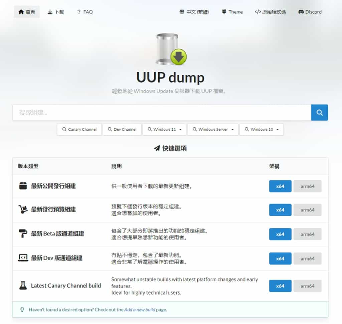This screenshot has height=324, width=342.
Task: Click the 最新 Dev 版通道組建 row title
Action: (57, 258)
